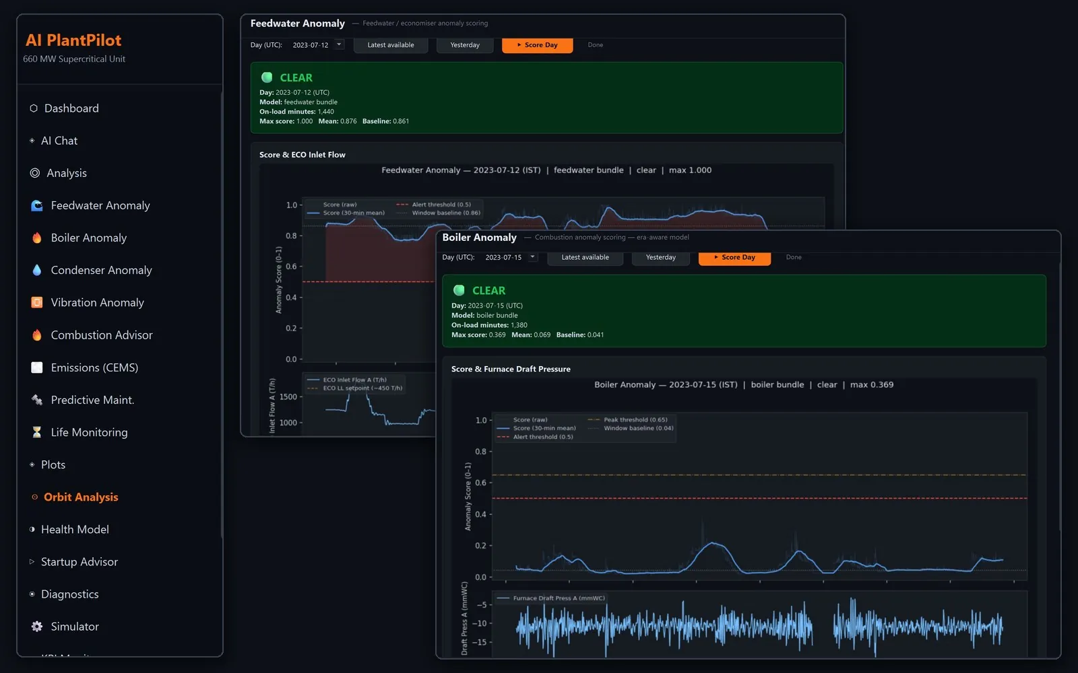Click the Dashboard icon in the sidebar

click(34, 108)
